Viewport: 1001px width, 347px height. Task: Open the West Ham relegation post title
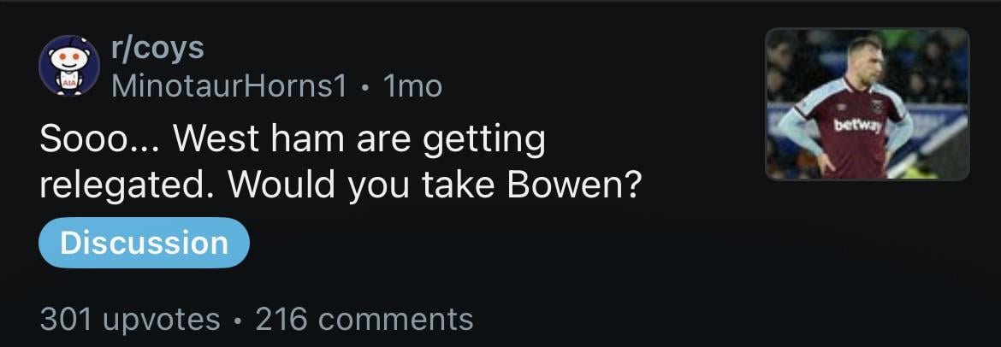pos(340,162)
